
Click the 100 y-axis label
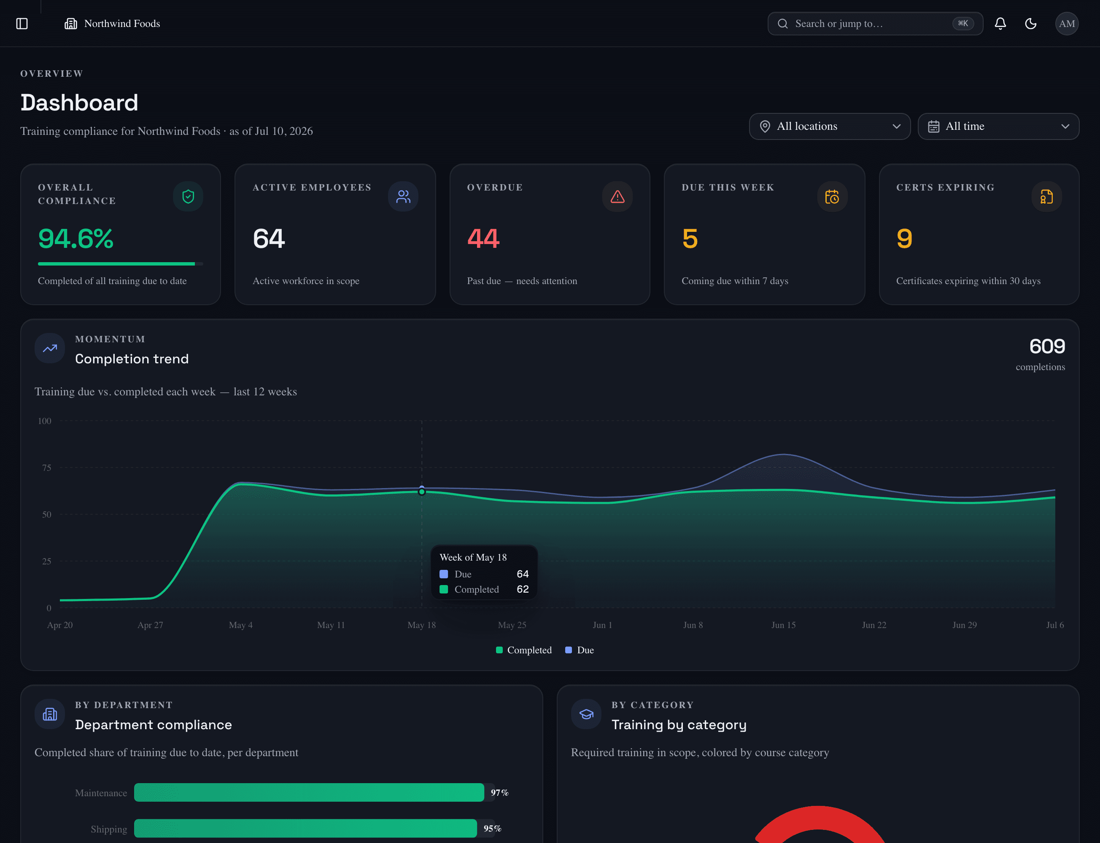click(45, 421)
